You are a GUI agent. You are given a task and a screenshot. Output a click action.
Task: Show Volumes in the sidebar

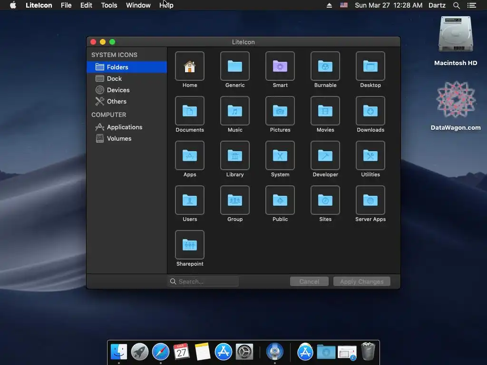pyautogui.click(x=127, y=138)
